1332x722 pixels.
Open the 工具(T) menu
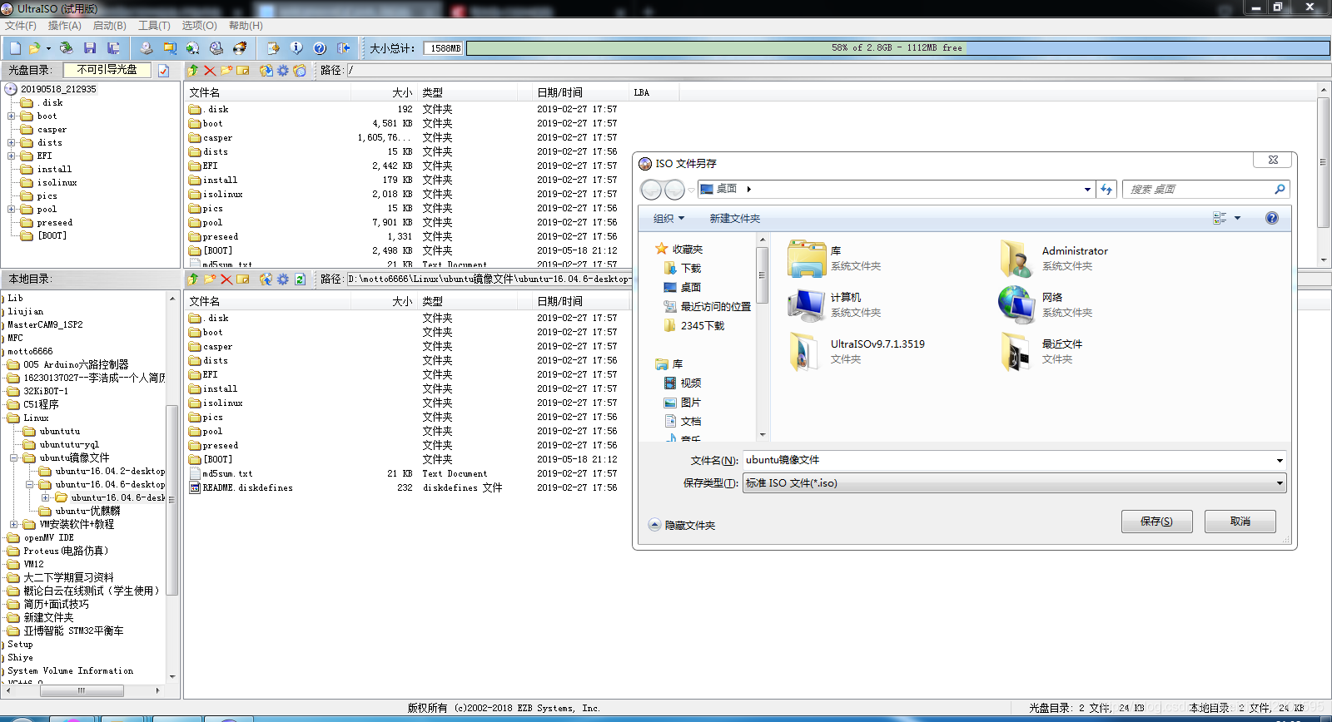coord(154,26)
